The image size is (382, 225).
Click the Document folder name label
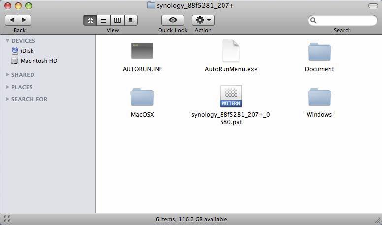click(319, 69)
